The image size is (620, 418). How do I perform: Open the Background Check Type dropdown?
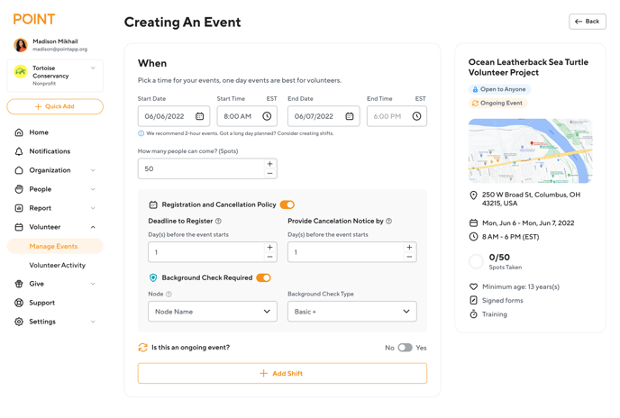pyautogui.click(x=352, y=312)
